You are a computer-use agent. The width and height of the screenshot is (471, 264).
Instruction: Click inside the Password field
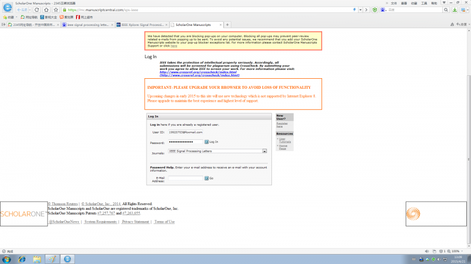(x=185, y=142)
